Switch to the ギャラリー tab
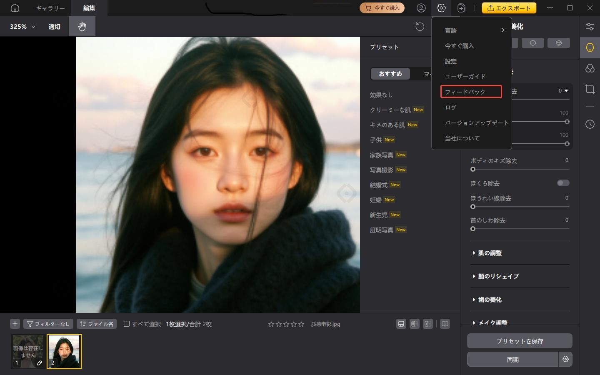The image size is (600, 375). (50, 8)
